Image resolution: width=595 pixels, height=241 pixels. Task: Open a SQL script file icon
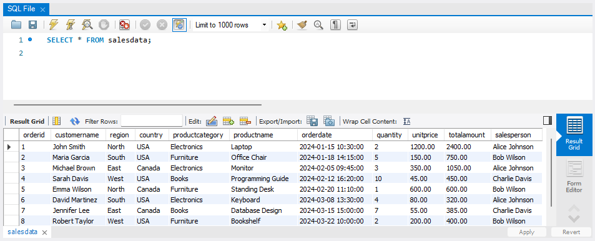coord(16,25)
